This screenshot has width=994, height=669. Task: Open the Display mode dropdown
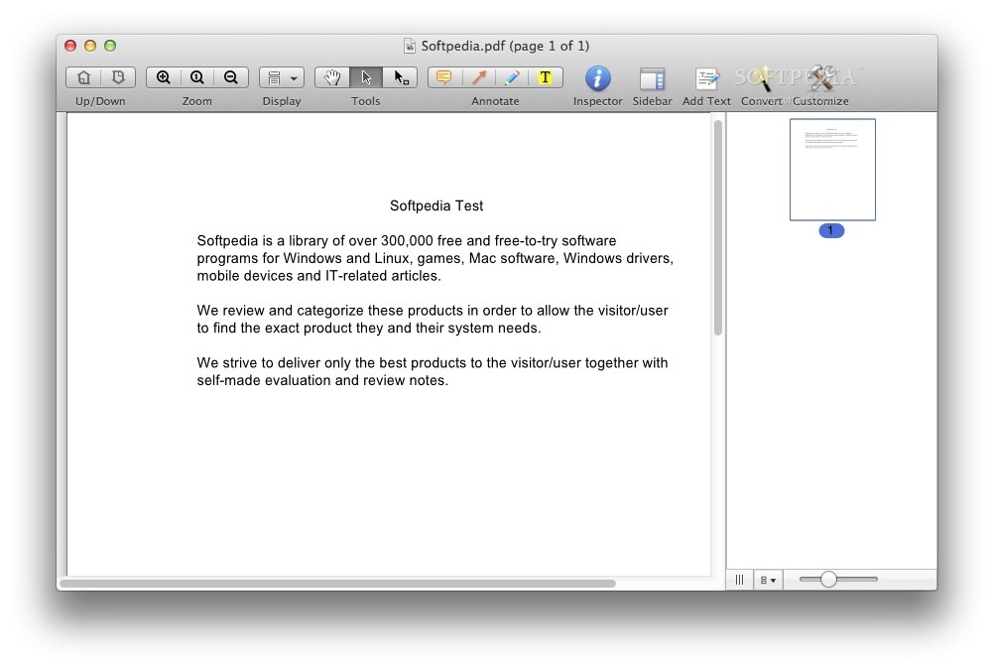(x=282, y=77)
